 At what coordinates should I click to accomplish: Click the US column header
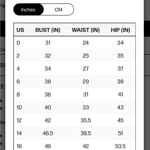tap(20, 30)
